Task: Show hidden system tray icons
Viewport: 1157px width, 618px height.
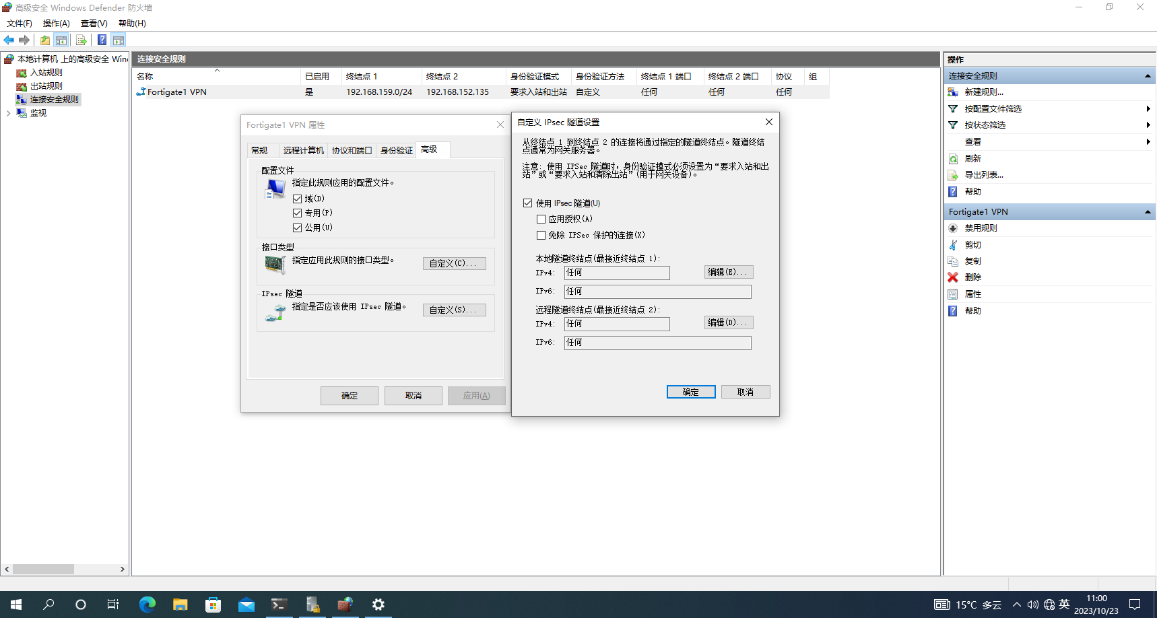Action: point(1017,605)
